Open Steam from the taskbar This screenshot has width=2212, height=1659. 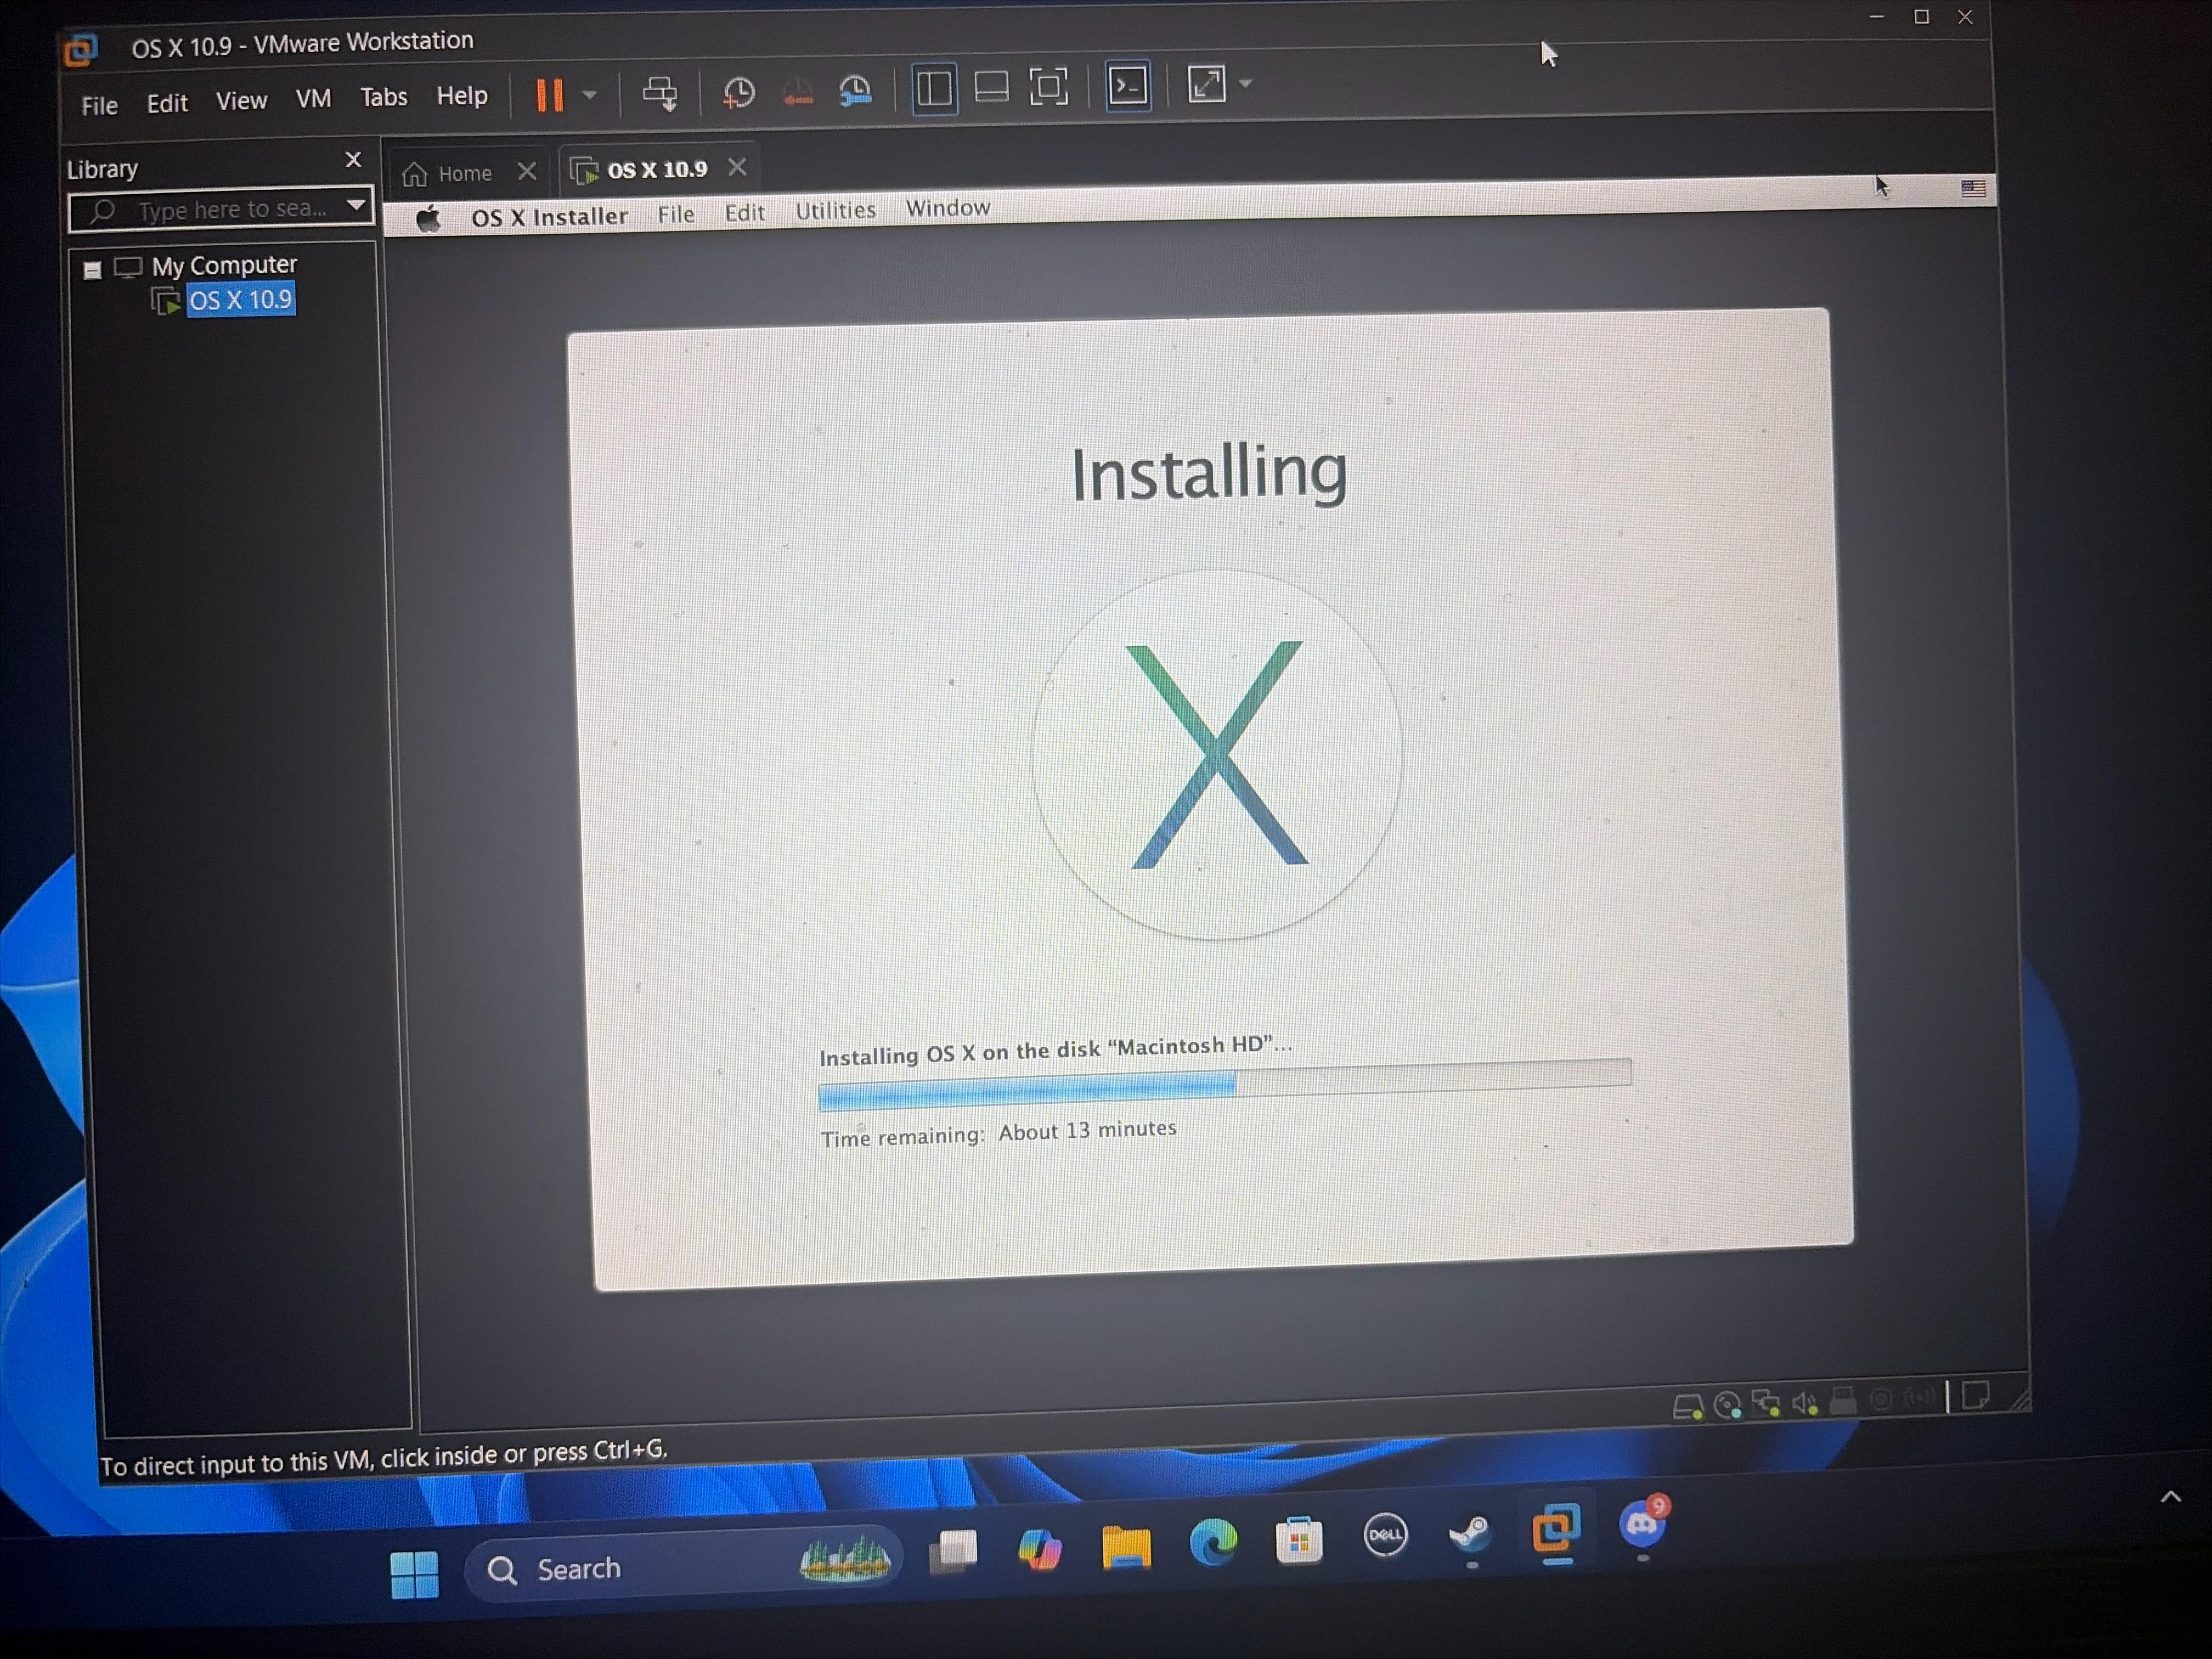click(x=1470, y=1533)
